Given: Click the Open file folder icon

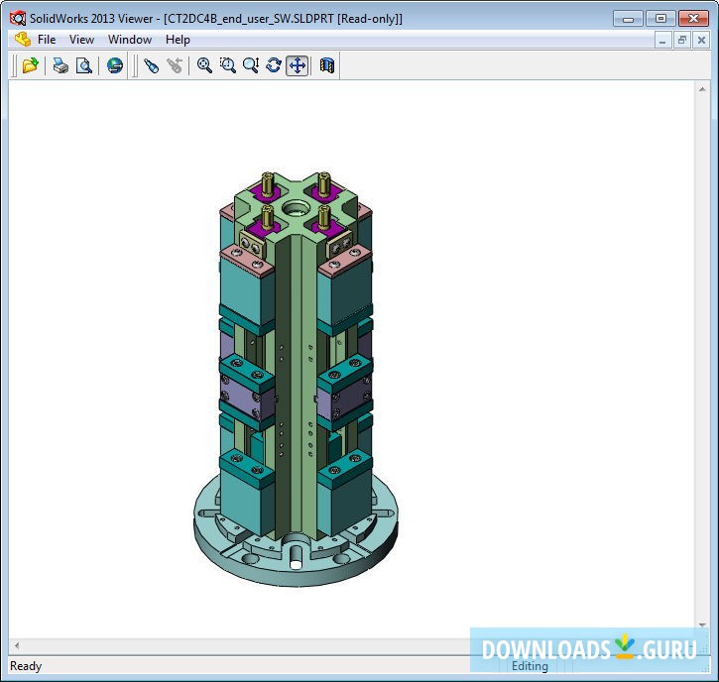Looking at the screenshot, I should (x=31, y=65).
